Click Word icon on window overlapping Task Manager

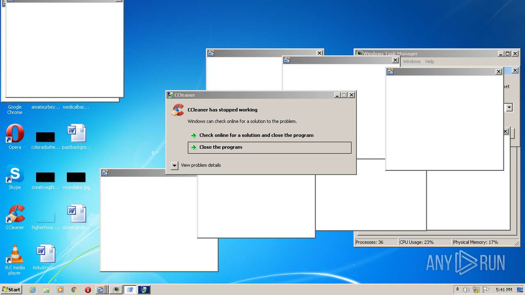(390, 72)
